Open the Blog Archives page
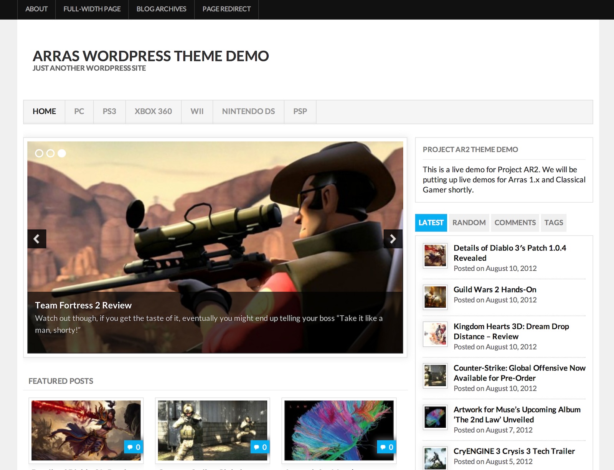Screen dimensions: 614x470 161,9
